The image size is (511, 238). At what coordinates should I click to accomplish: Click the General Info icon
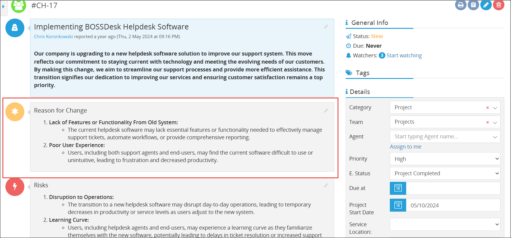(x=347, y=23)
